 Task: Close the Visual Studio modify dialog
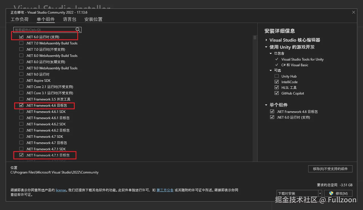[354, 12]
